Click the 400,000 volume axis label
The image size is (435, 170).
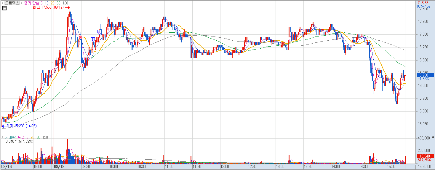(x=424, y=138)
